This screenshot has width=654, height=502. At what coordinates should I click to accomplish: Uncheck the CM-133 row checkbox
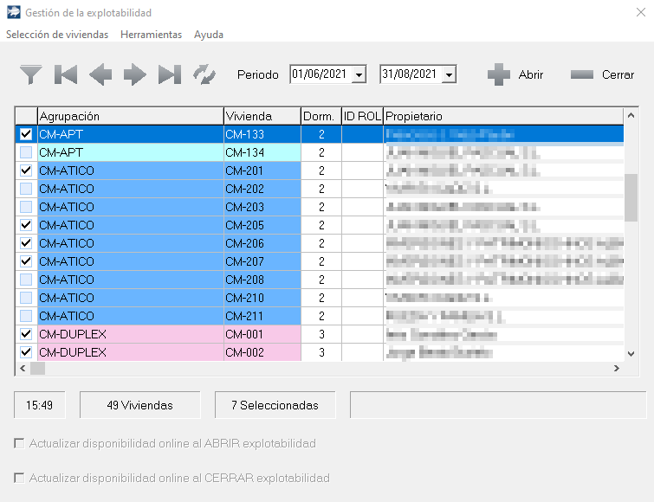click(x=26, y=134)
